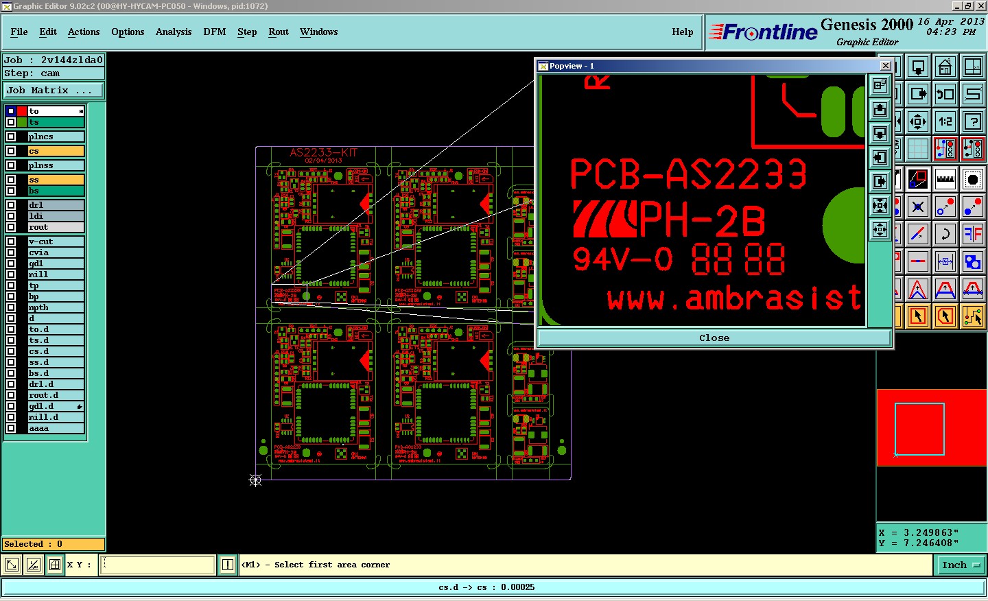Toggle the 'v-cut' layer checkbox
The height and width of the screenshot is (601, 988).
[11, 241]
